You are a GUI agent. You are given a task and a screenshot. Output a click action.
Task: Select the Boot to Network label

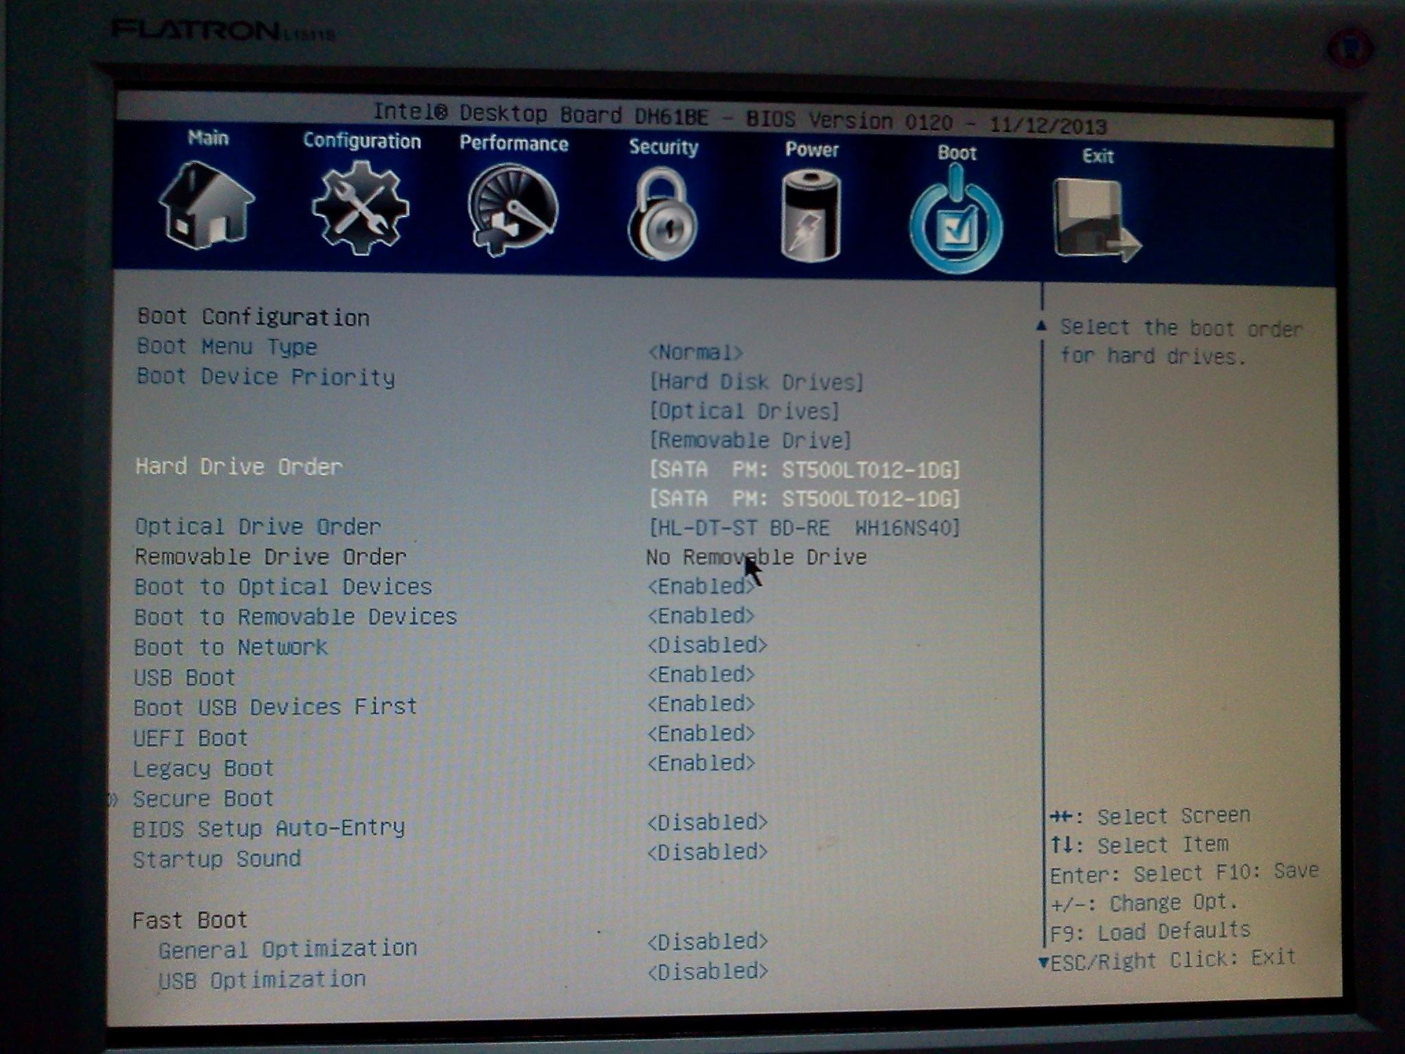(x=231, y=647)
